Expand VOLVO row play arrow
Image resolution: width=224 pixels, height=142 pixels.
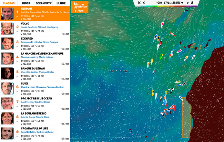pyautogui.click(x=17, y=32)
